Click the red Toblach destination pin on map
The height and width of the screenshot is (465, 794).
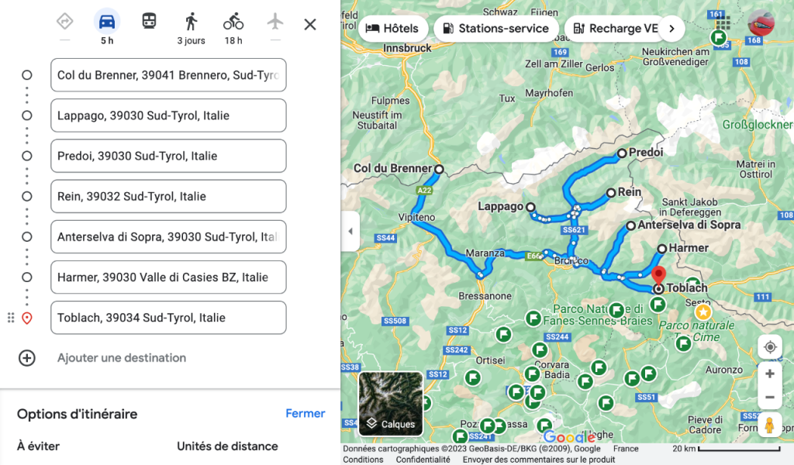point(658,275)
